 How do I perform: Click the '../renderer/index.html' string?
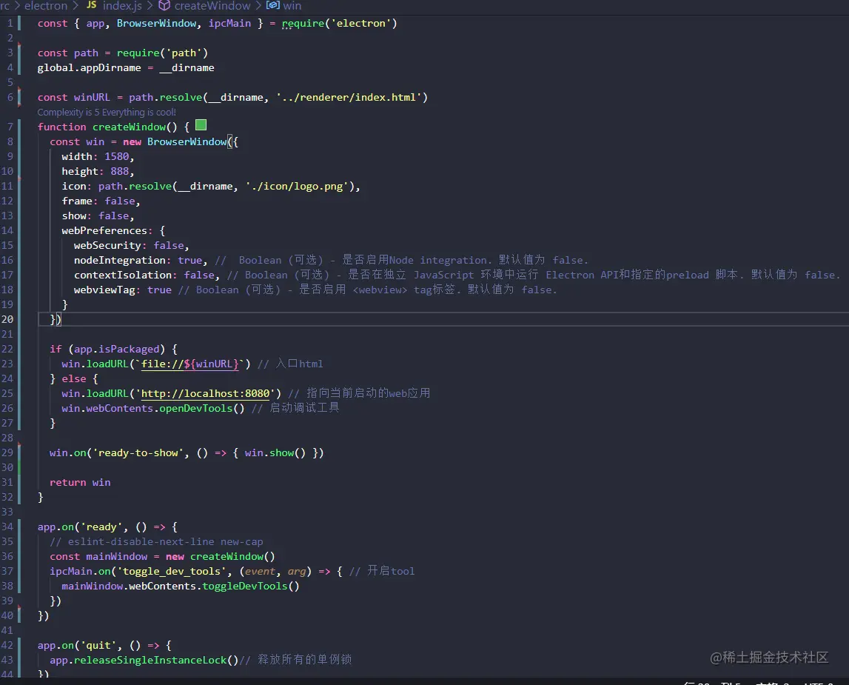pyautogui.click(x=349, y=98)
